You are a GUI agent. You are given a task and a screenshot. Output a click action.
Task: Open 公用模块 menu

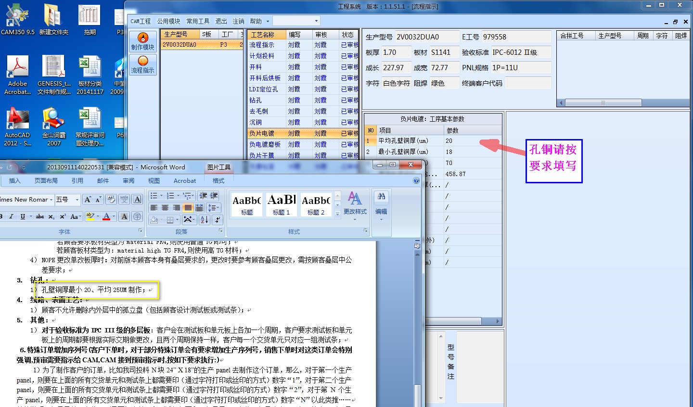tap(168, 21)
